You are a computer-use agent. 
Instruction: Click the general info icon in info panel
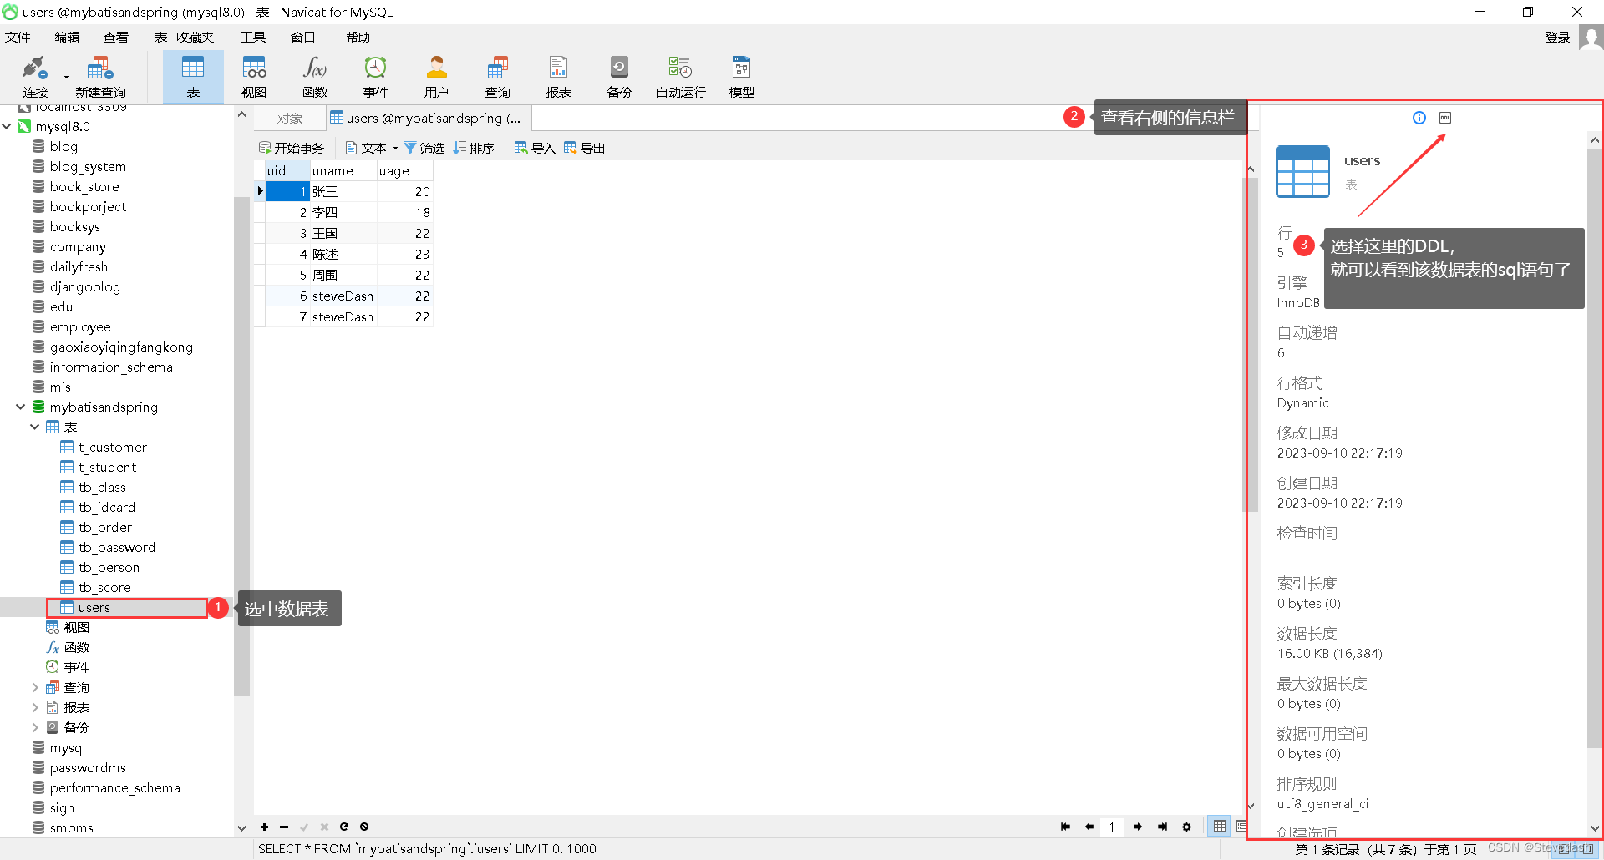[x=1419, y=118]
